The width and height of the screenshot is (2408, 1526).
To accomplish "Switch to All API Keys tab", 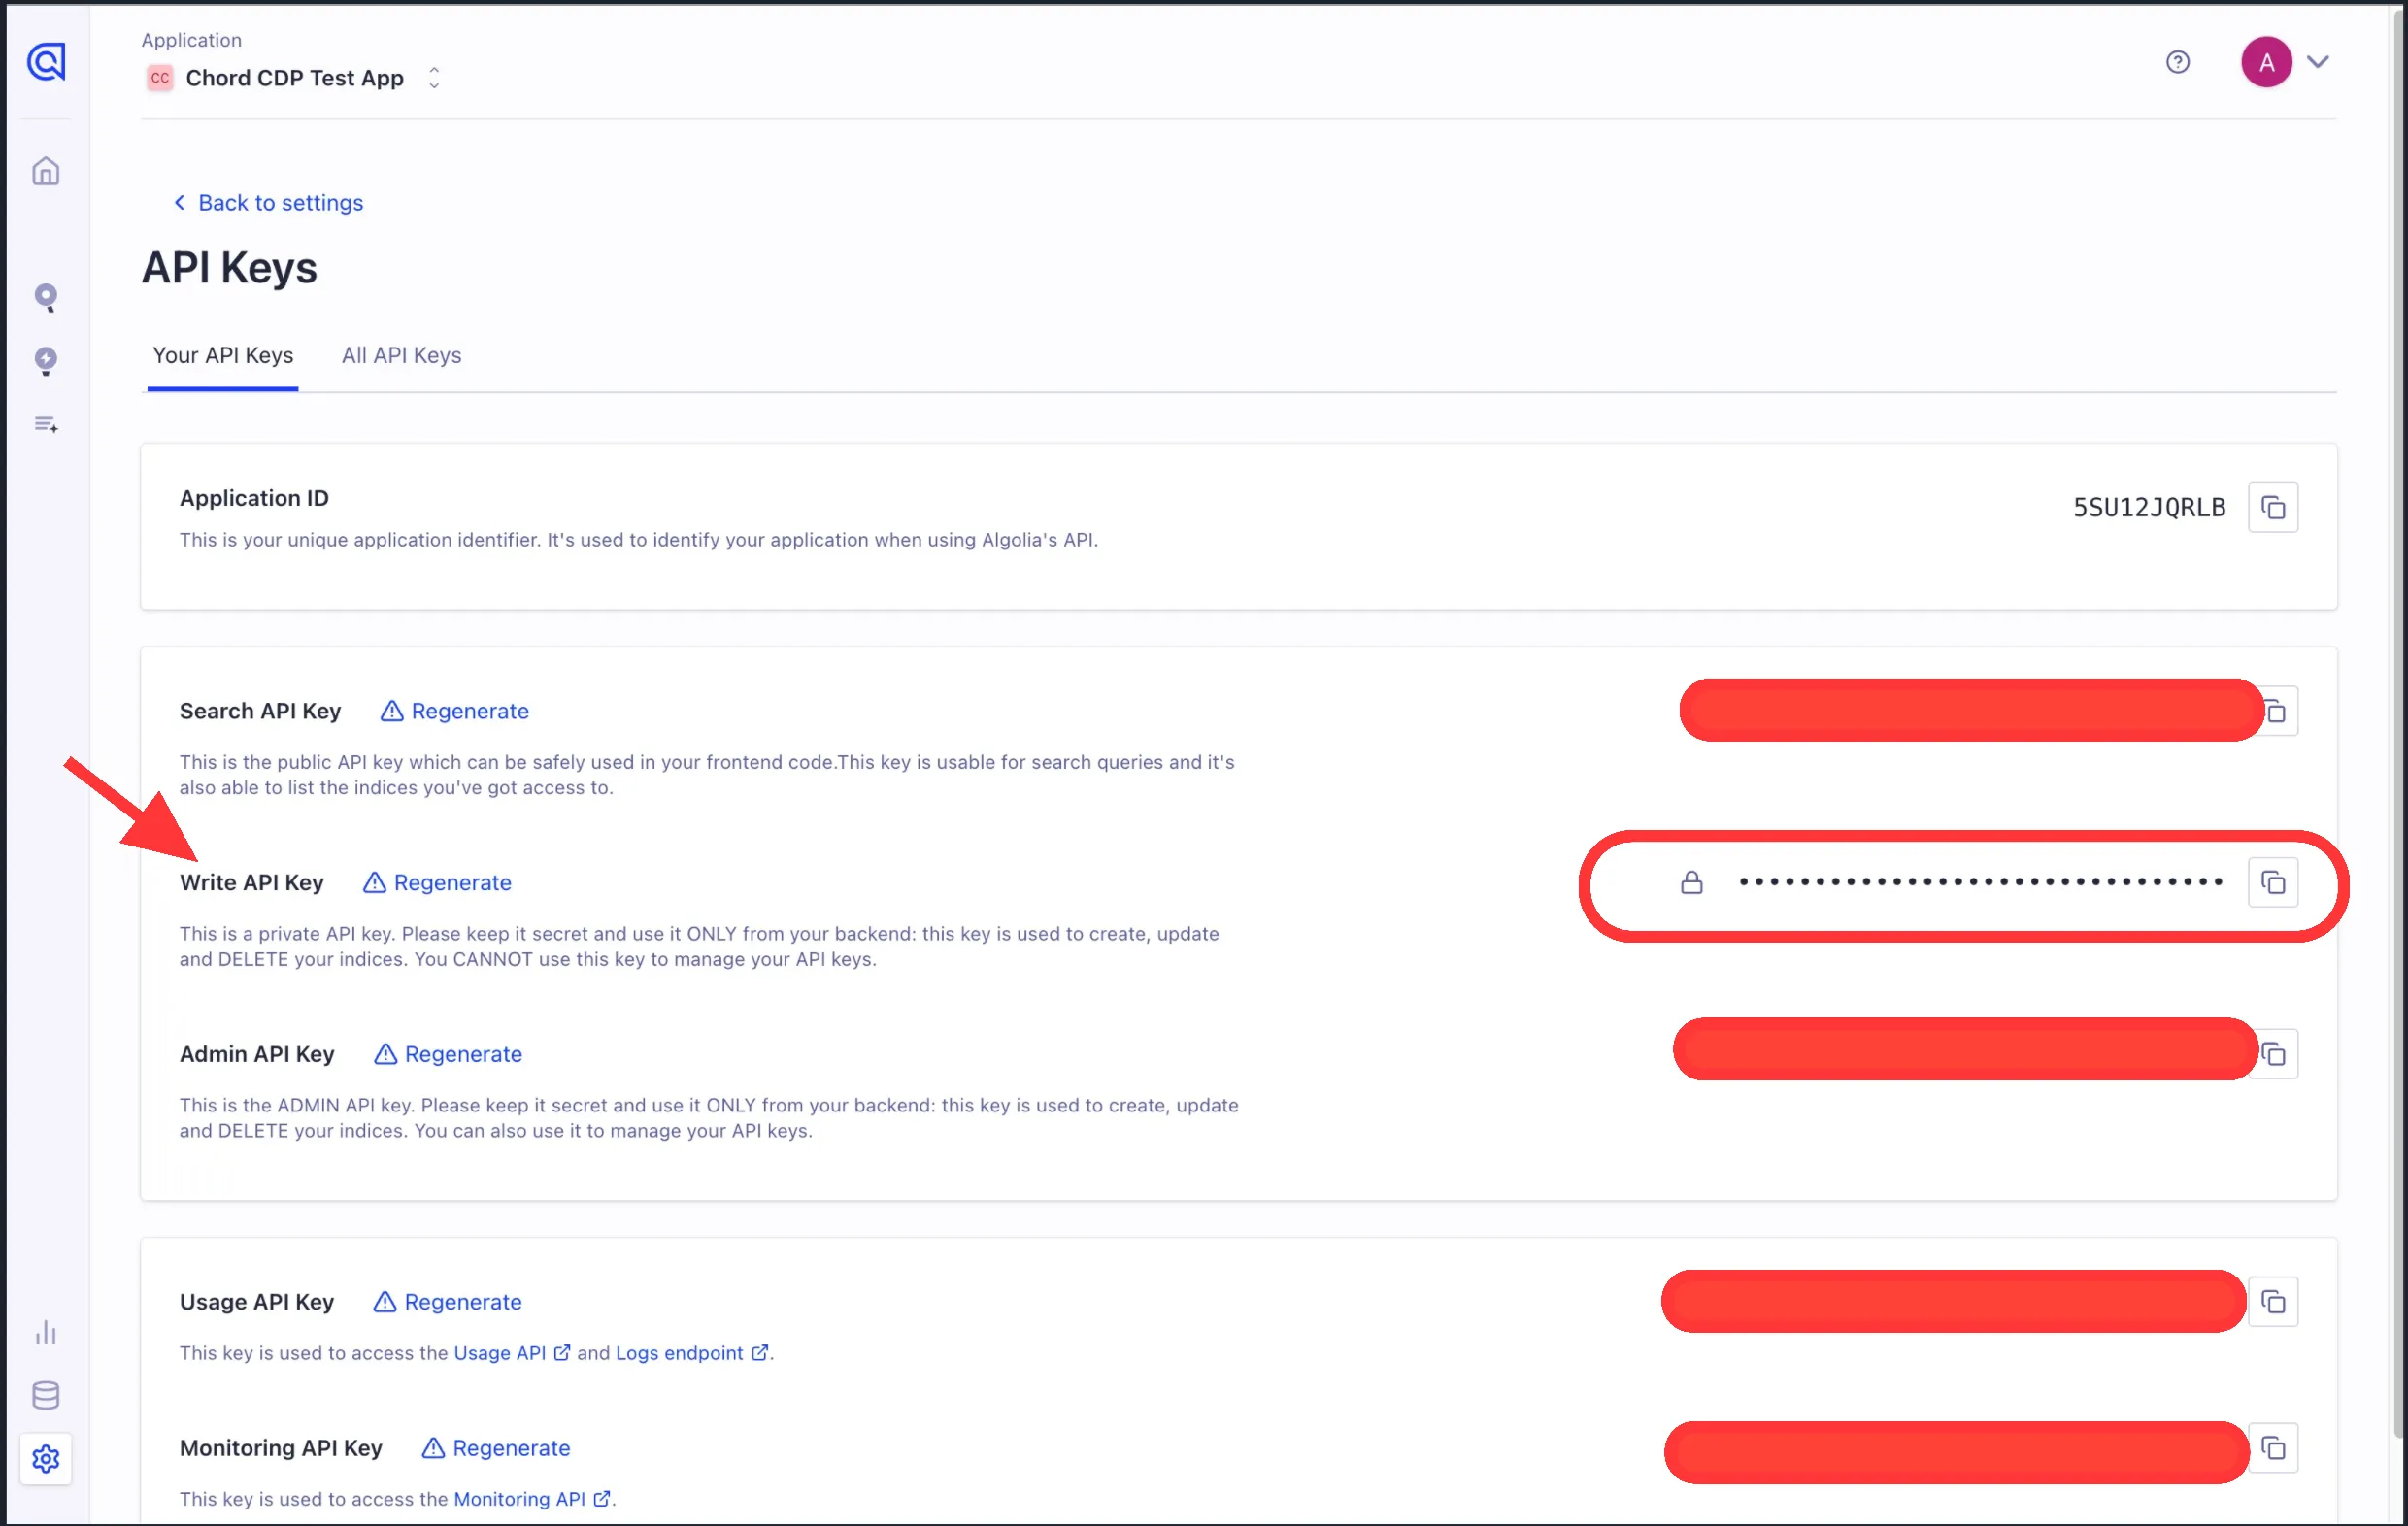I will (x=401, y=356).
